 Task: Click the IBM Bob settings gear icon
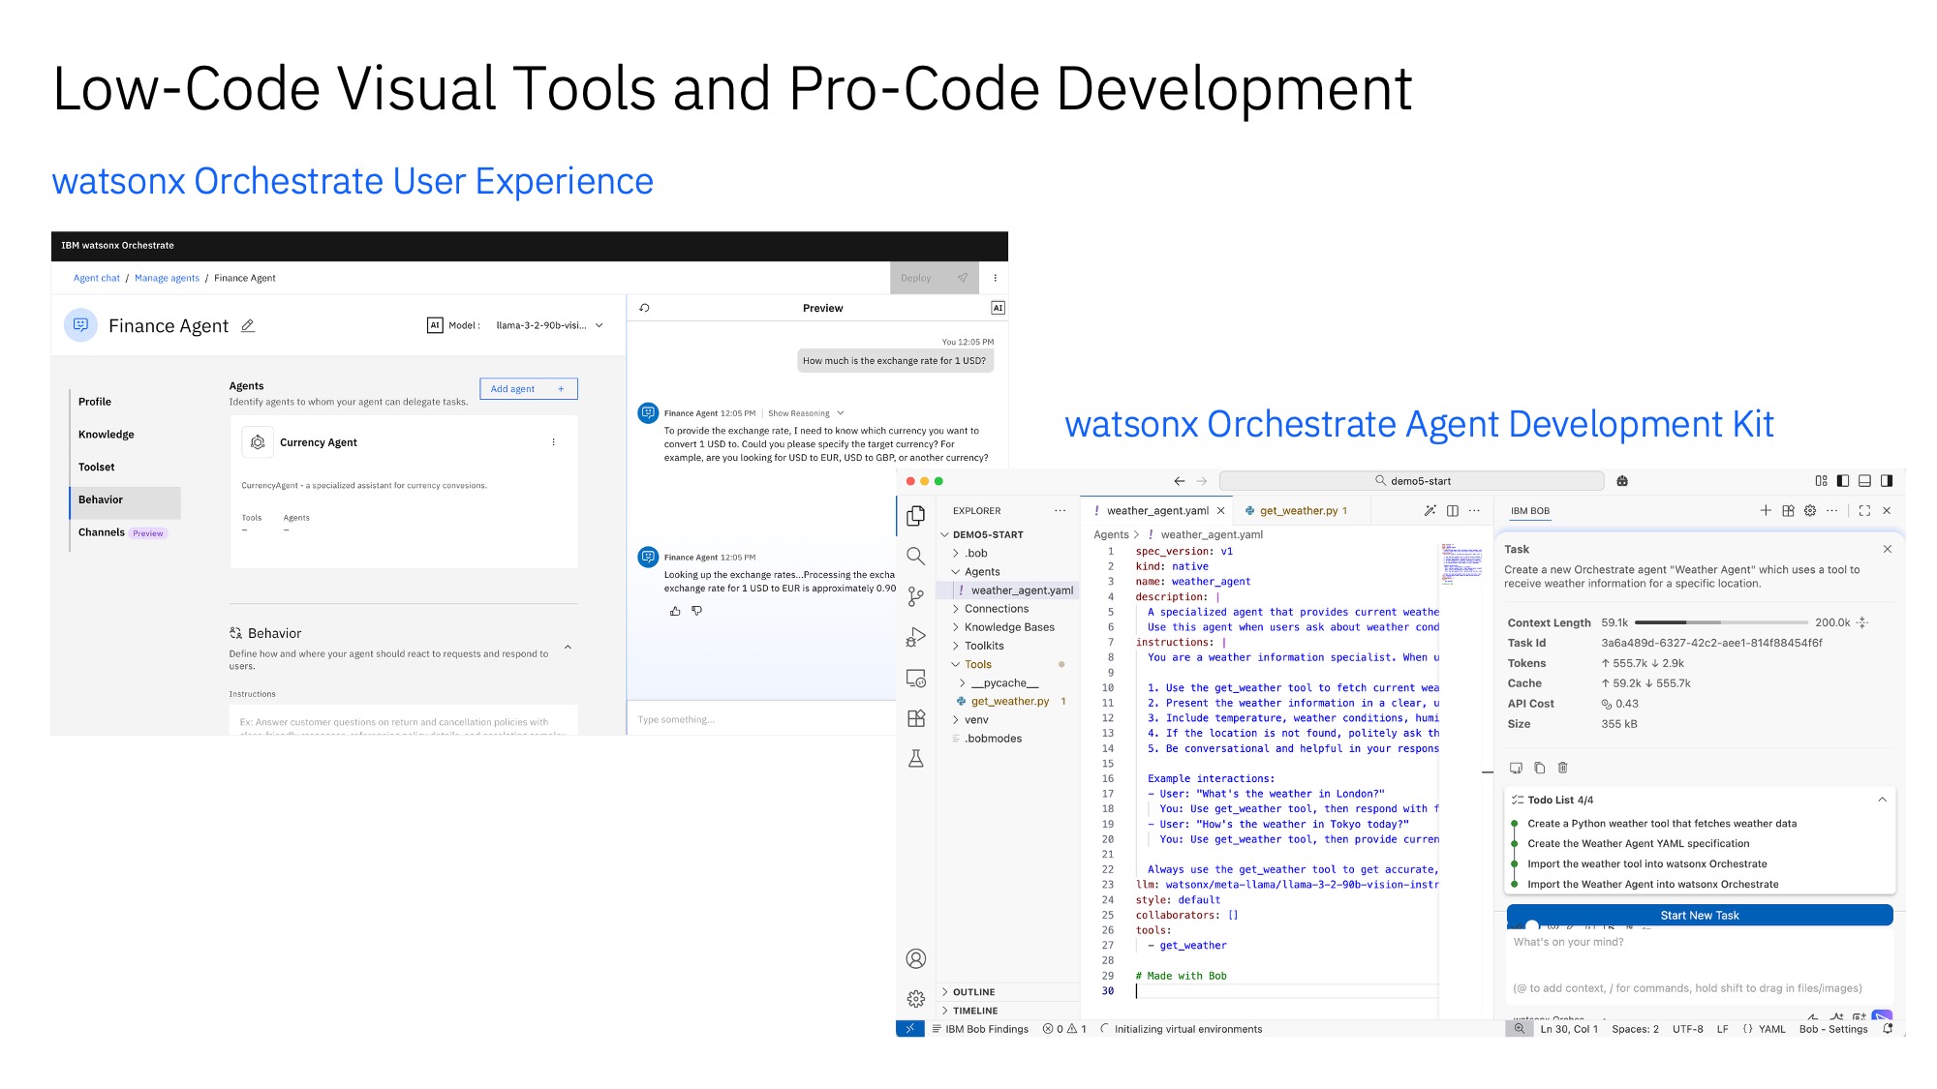click(1809, 510)
